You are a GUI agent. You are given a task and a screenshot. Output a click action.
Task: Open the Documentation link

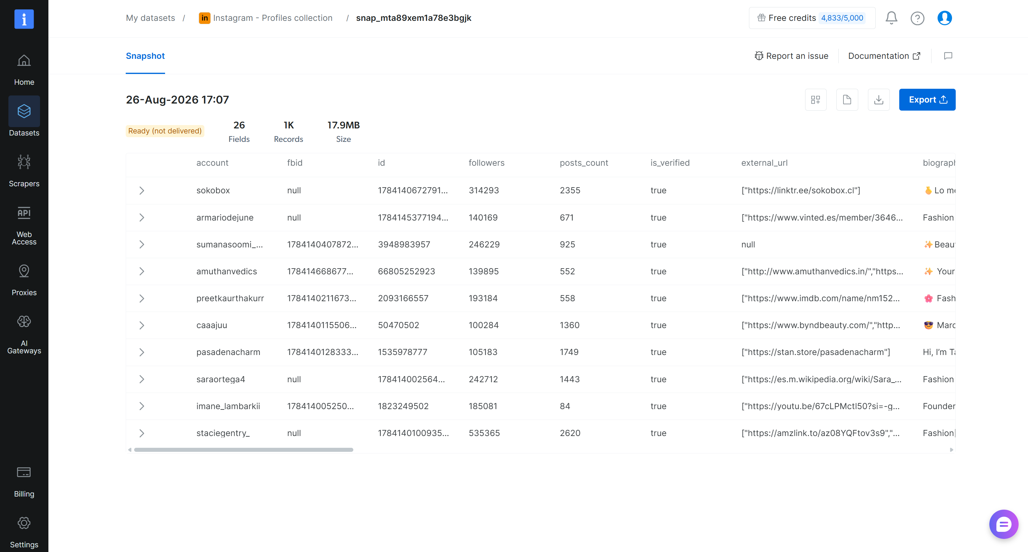coord(884,56)
